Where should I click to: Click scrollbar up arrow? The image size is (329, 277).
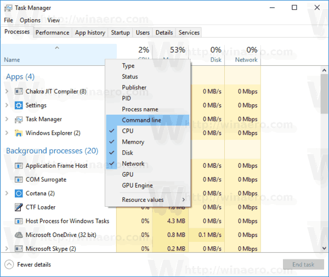325,70
